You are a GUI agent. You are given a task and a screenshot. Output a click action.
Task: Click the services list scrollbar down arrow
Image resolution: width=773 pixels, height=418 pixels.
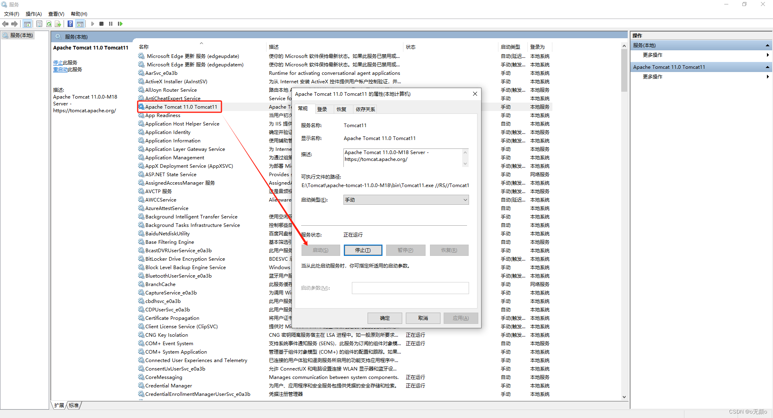[624, 397]
